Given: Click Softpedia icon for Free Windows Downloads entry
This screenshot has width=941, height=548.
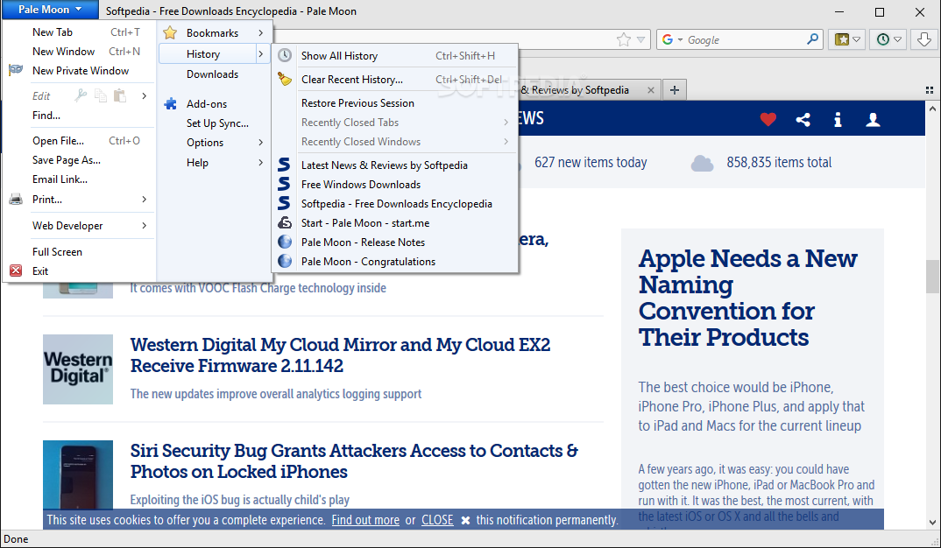Looking at the screenshot, I should 285,184.
